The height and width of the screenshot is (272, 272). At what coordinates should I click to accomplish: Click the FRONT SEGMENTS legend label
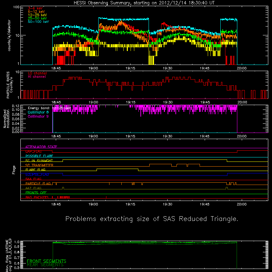(47, 261)
